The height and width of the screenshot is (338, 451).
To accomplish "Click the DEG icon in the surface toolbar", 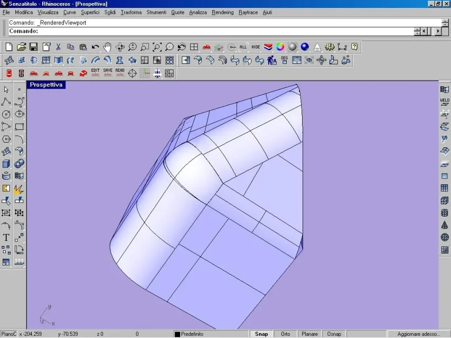I will pos(285,60).
